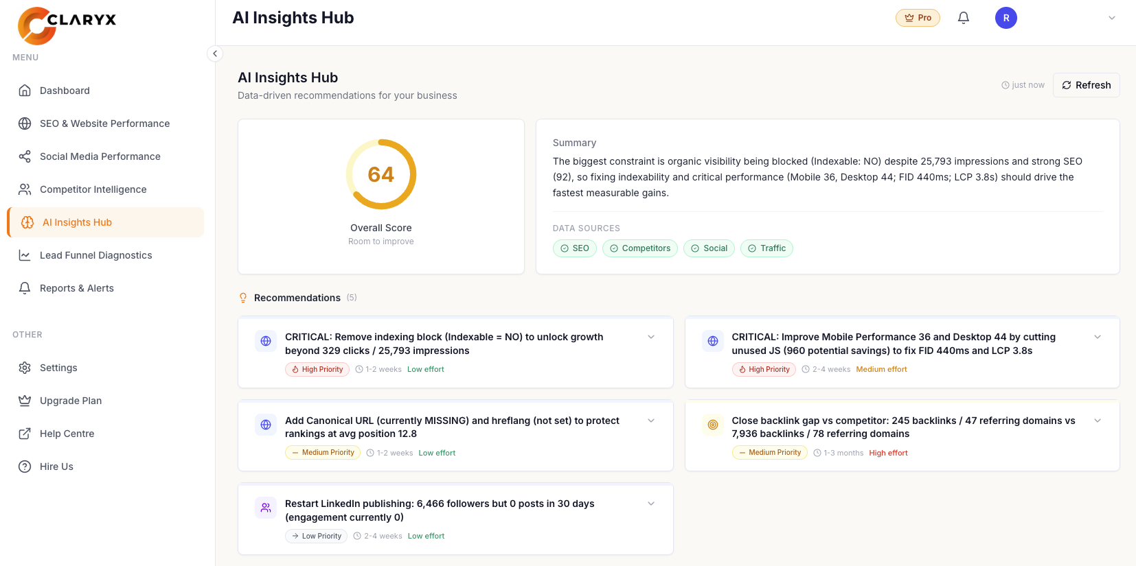The width and height of the screenshot is (1136, 566).
Task: Click the Overall Score 64 gauge
Action: [x=381, y=174]
